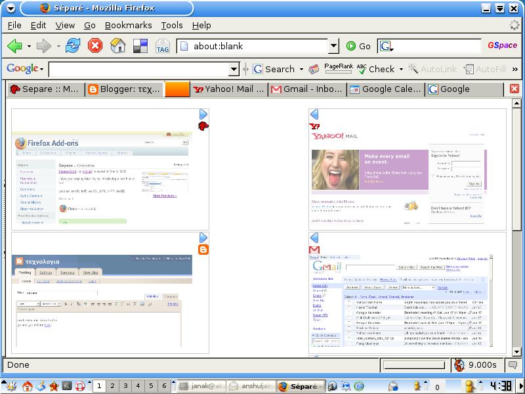Click the Yahoo Y! favicon above thumbnail
This screenshot has width=525, height=394.
[x=314, y=126]
